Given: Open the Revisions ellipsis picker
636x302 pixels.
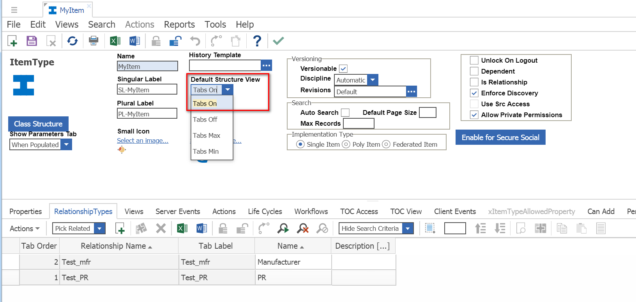Looking at the screenshot, I should pyautogui.click(x=412, y=92).
